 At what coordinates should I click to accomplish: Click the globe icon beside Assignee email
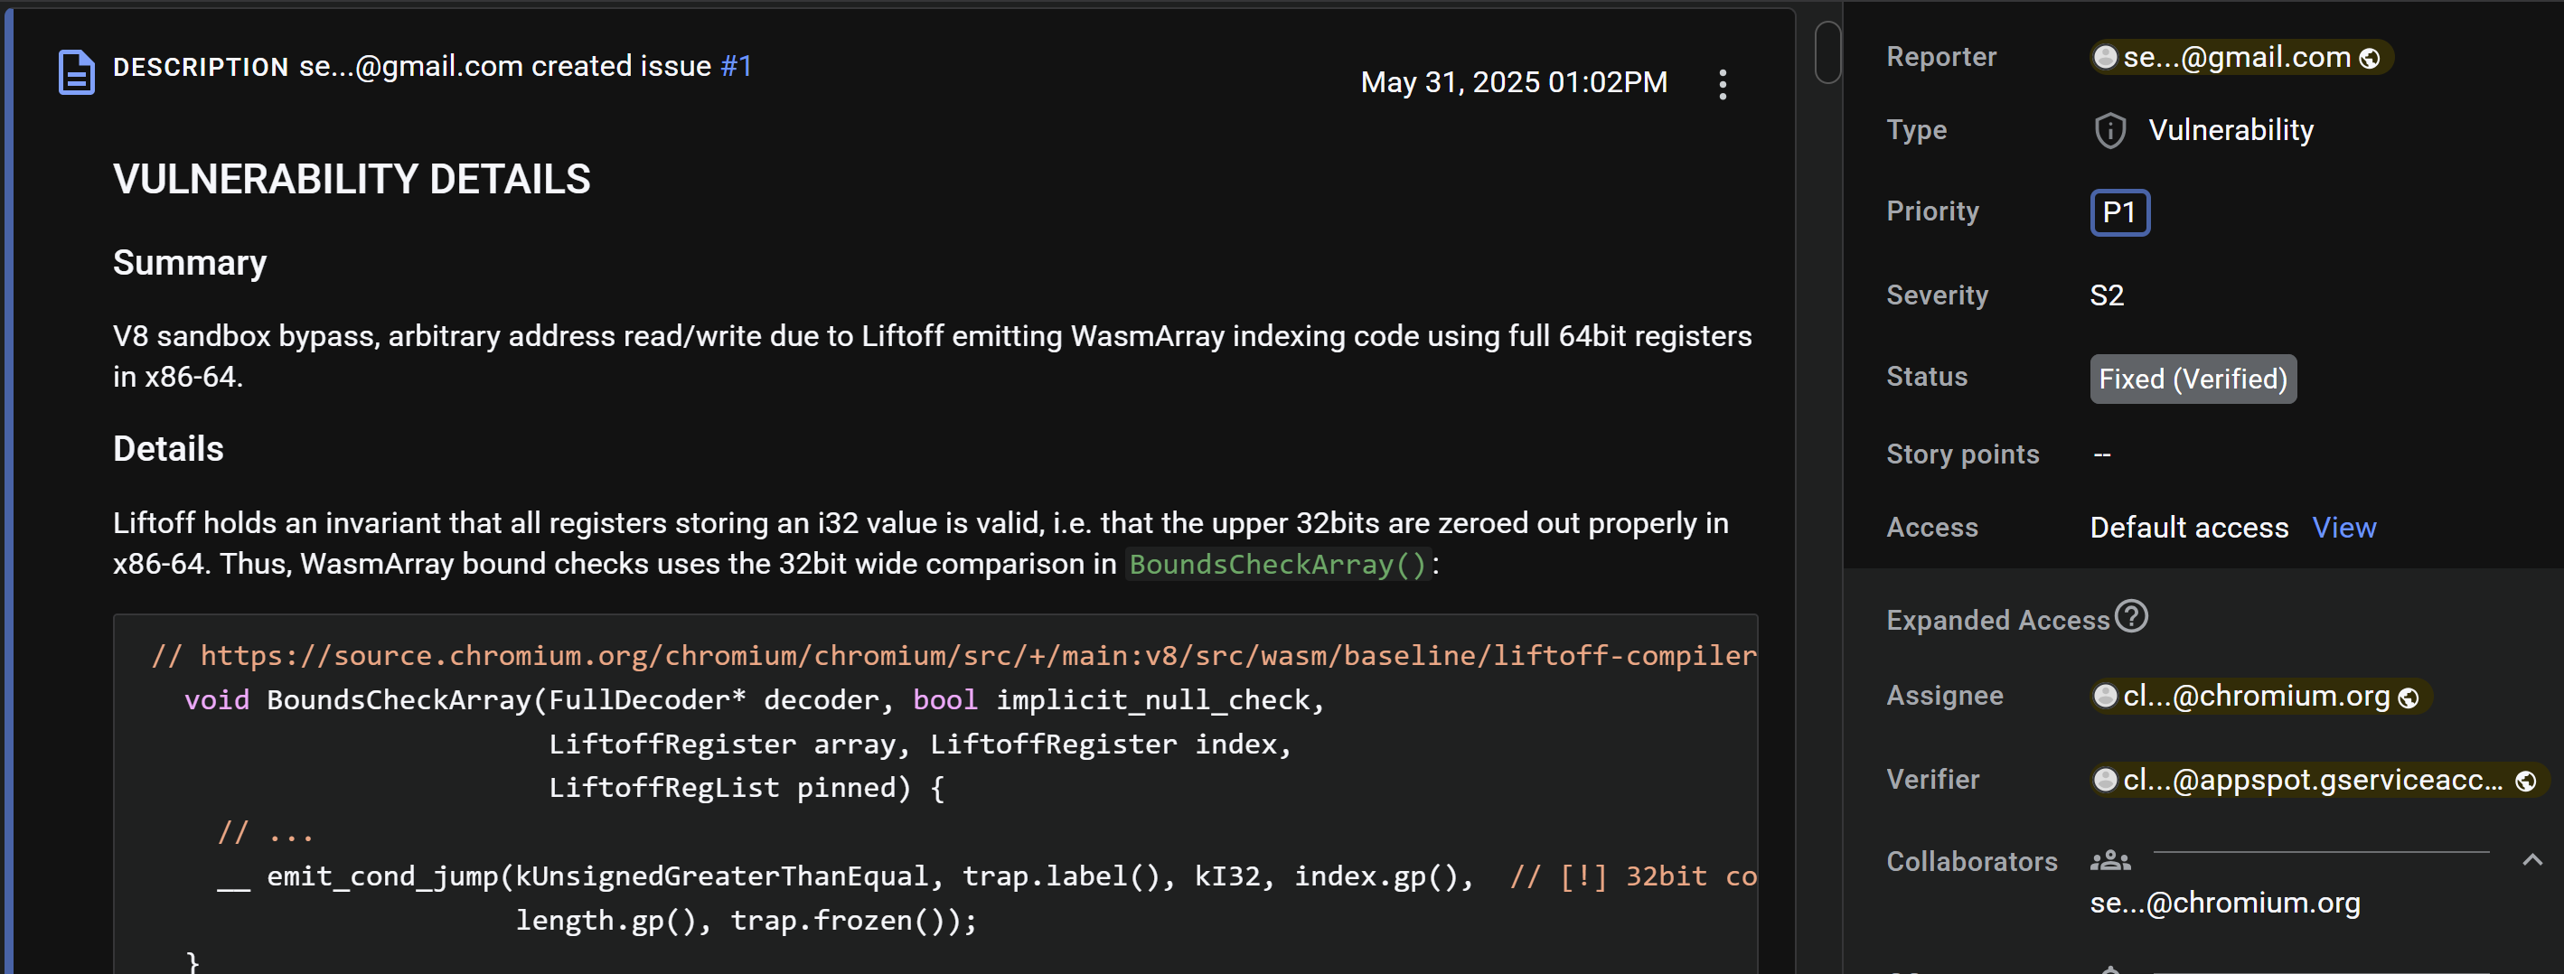2409,698
